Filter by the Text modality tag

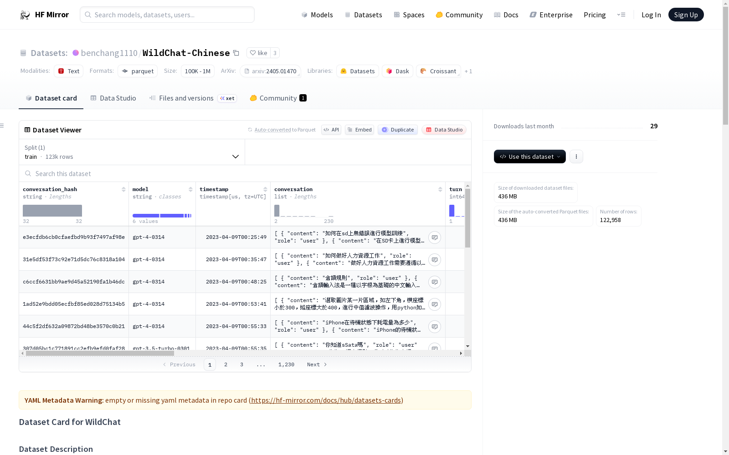[x=68, y=71]
